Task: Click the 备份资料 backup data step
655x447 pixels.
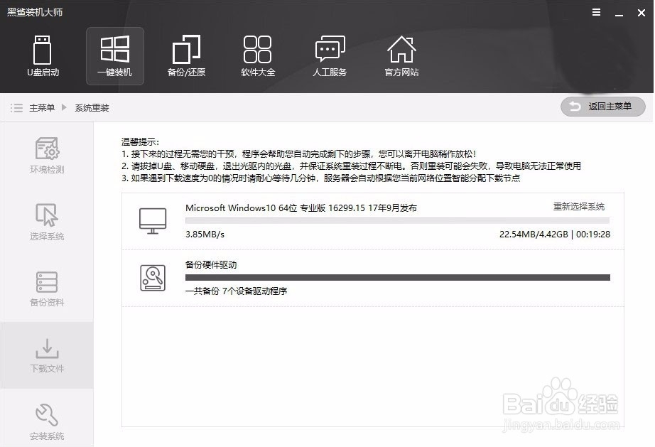Action: tap(47, 289)
